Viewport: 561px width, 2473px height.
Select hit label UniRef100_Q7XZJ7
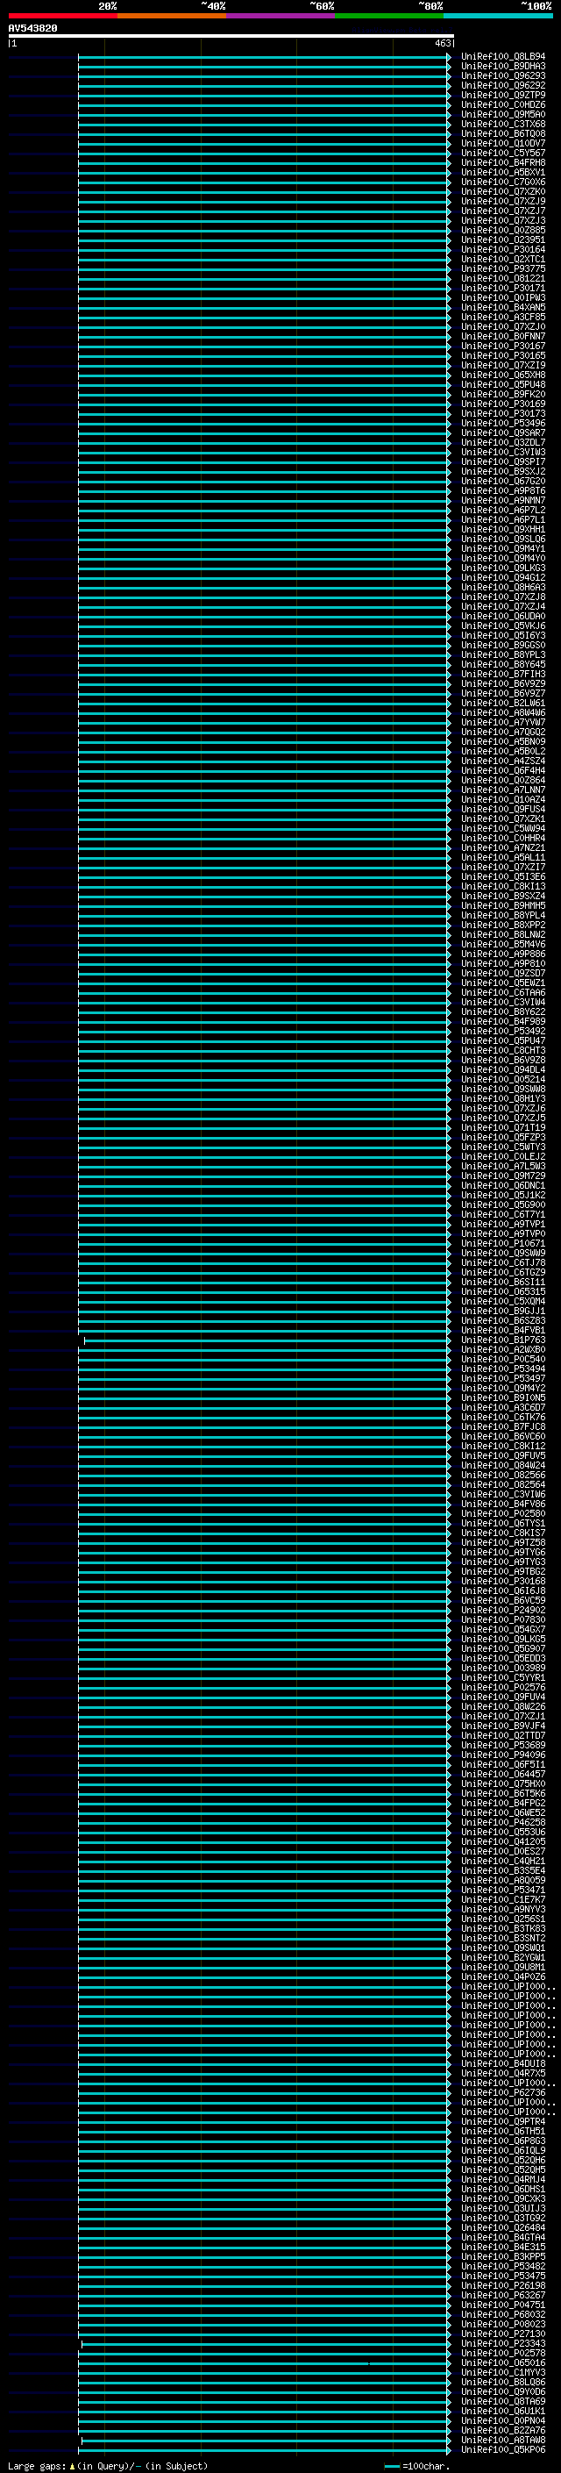[502, 211]
